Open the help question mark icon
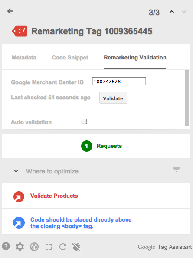The width and height of the screenshot is (193, 258). click(x=6, y=246)
